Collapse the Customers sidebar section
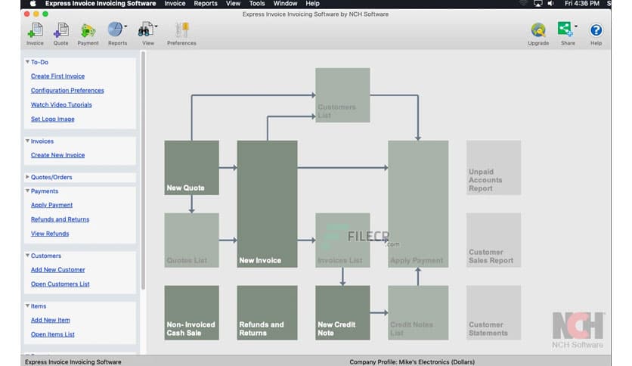The height and width of the screenshot is (366, 632). point(28,256)
